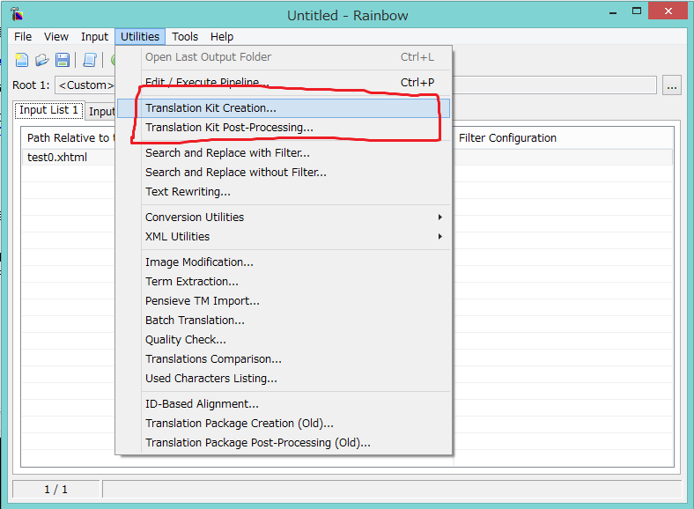
Task: Open the Help menu
Action: pyautogui.click(x=222, y=37)
